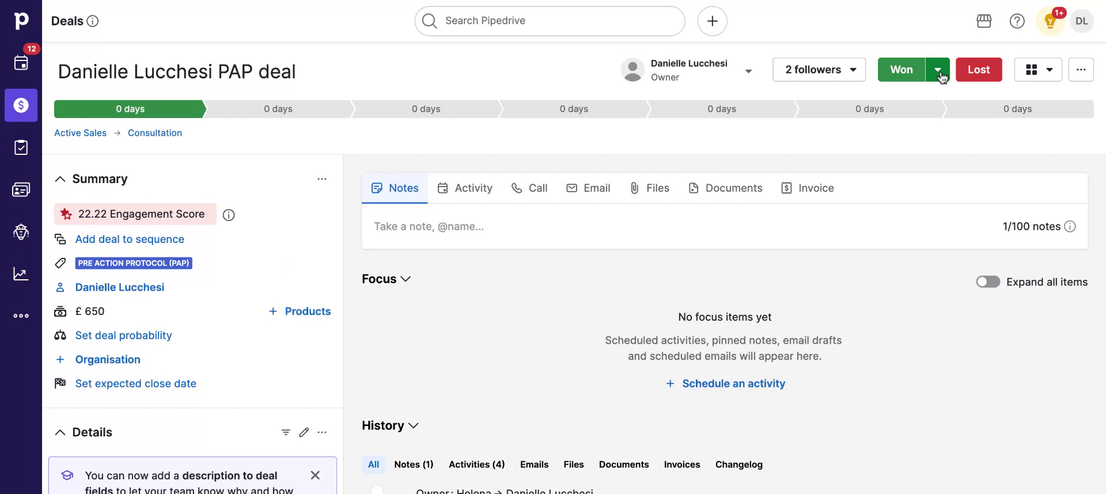1106x494 pixels.
Task: Open Summary section ellipsis menu
Action: [322, 179]
